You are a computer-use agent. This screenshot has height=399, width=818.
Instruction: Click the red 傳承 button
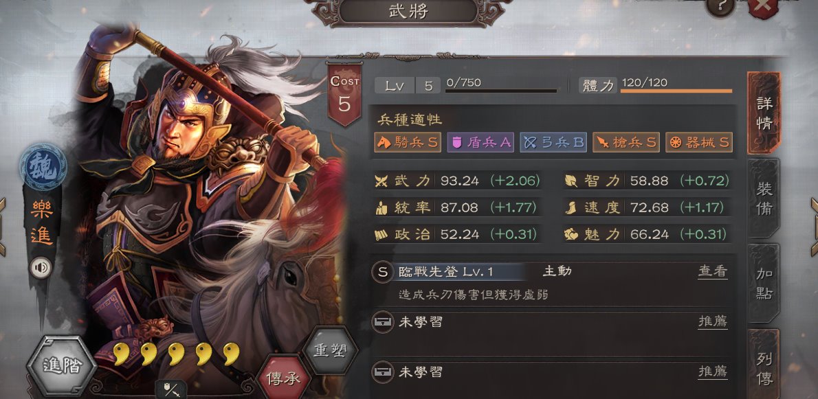tap(284, 378)
